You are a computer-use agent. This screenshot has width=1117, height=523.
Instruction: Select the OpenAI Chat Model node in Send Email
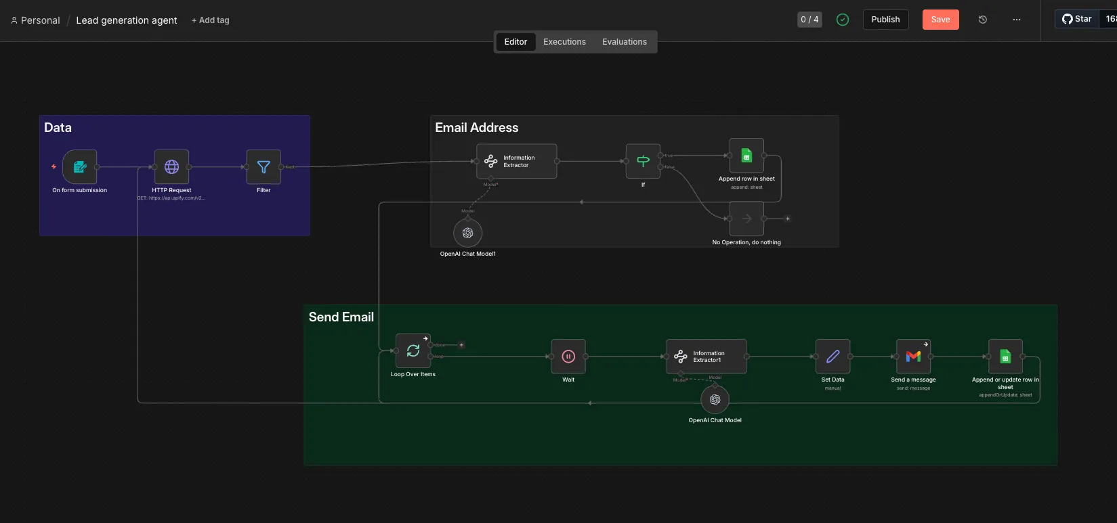click(x=715, y=400)
